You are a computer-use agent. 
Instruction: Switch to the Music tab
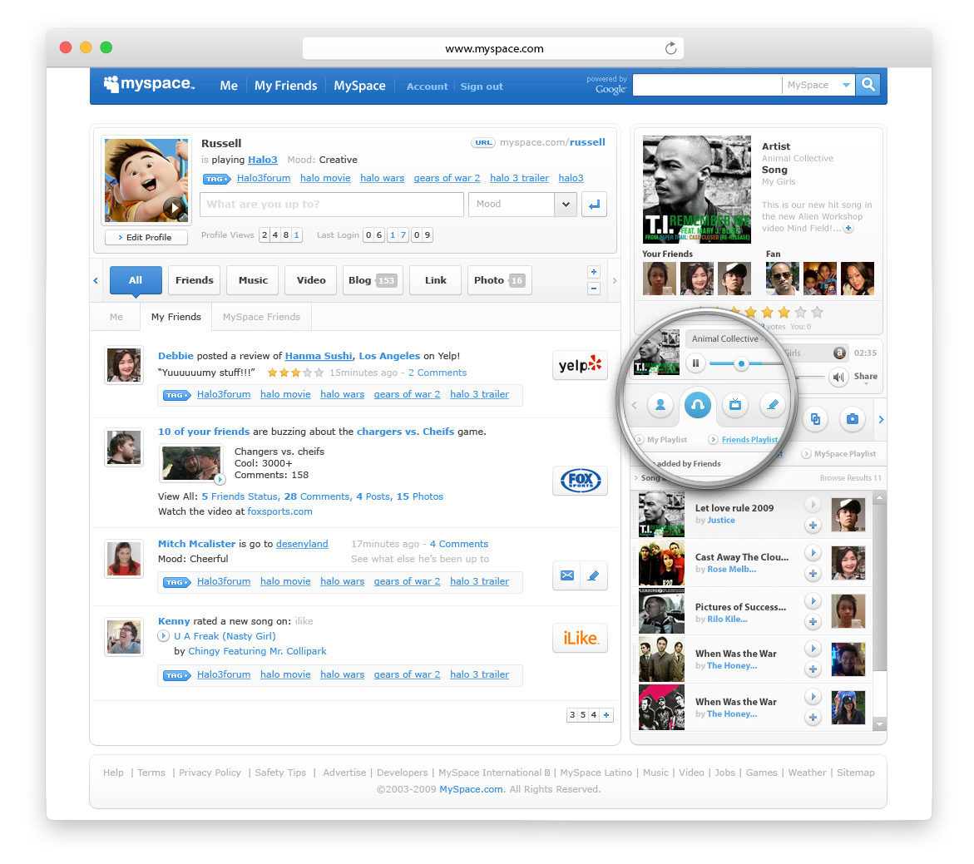coord(254,280)
